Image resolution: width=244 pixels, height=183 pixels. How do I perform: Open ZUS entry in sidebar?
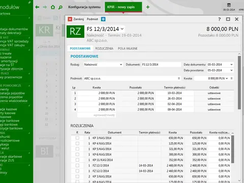tap(7, 161)
